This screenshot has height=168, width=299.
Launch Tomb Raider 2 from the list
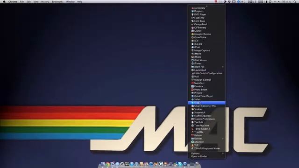point(206,129)
